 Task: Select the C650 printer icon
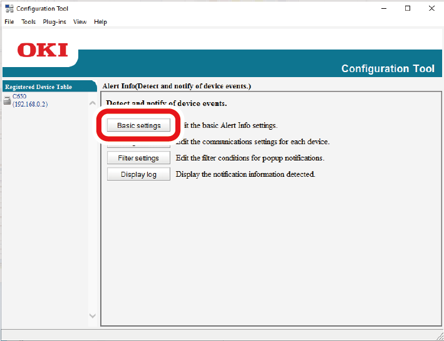click(7, 100)
